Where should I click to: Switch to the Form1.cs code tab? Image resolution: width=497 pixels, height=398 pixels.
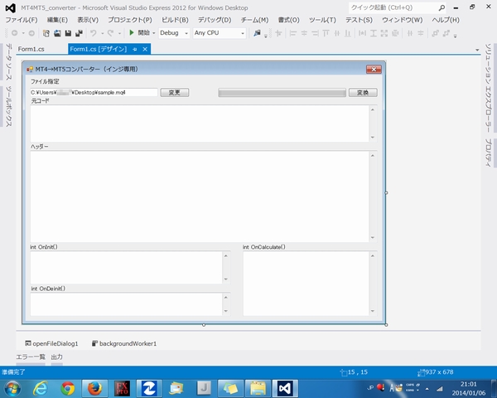(x=31, y=49)
